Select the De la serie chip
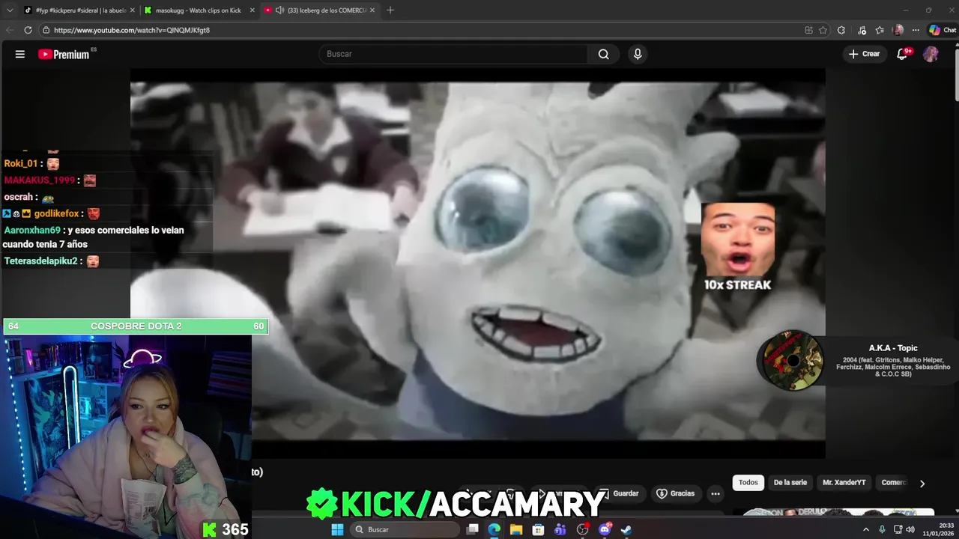Viewport: 959px width, 539px height. click(x=790, y=482)
